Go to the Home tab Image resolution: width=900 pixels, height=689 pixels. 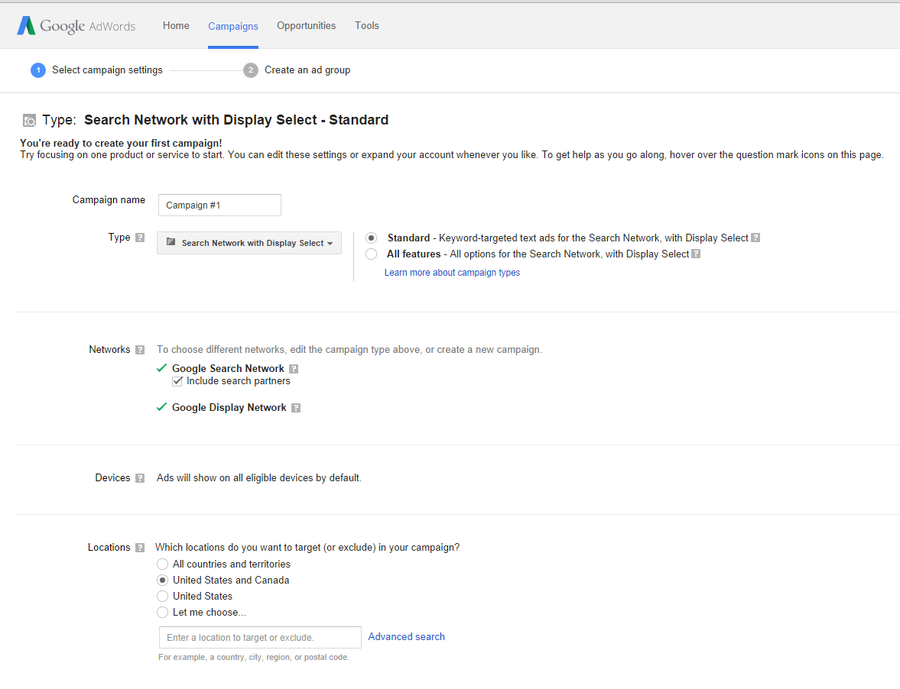pos(176,26)
